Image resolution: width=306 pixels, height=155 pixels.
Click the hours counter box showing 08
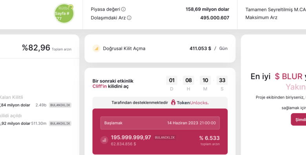(189, 80)
